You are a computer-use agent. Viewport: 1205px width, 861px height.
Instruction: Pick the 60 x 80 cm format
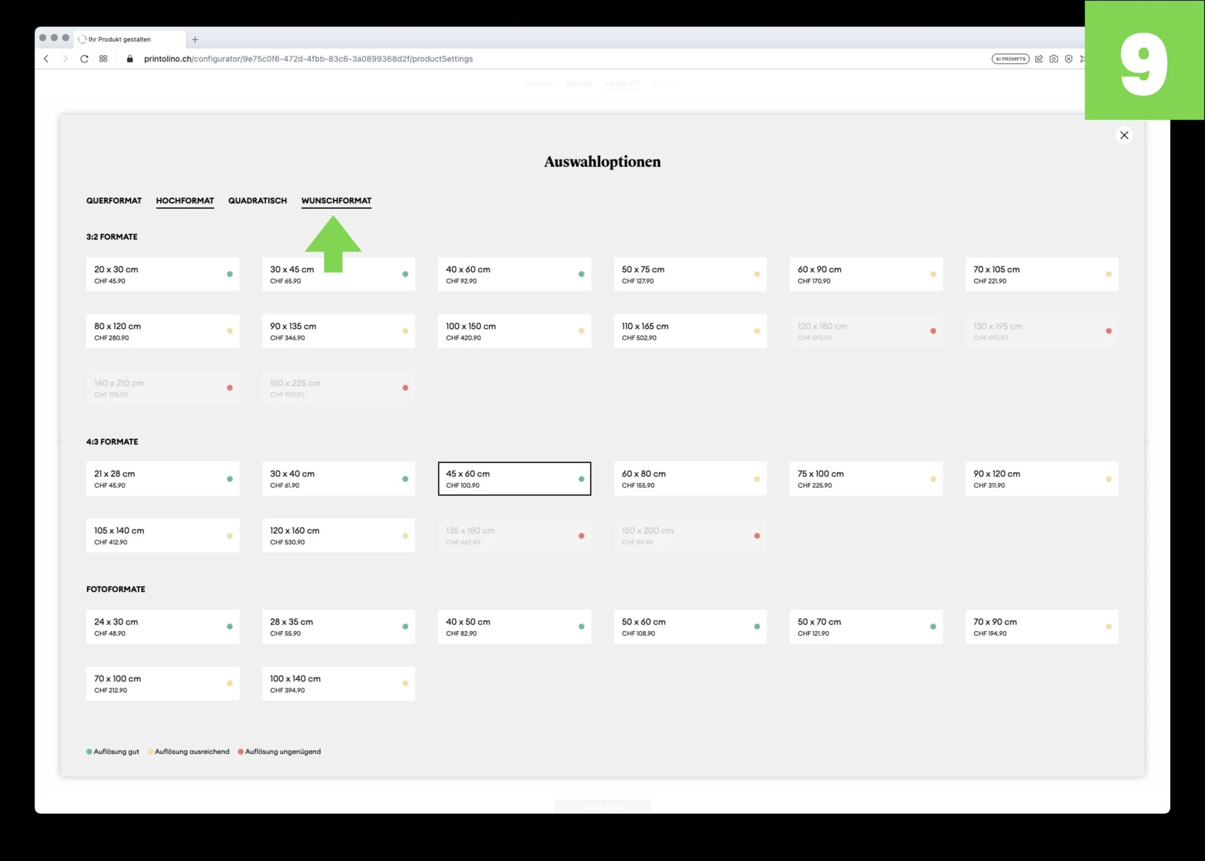690,479
